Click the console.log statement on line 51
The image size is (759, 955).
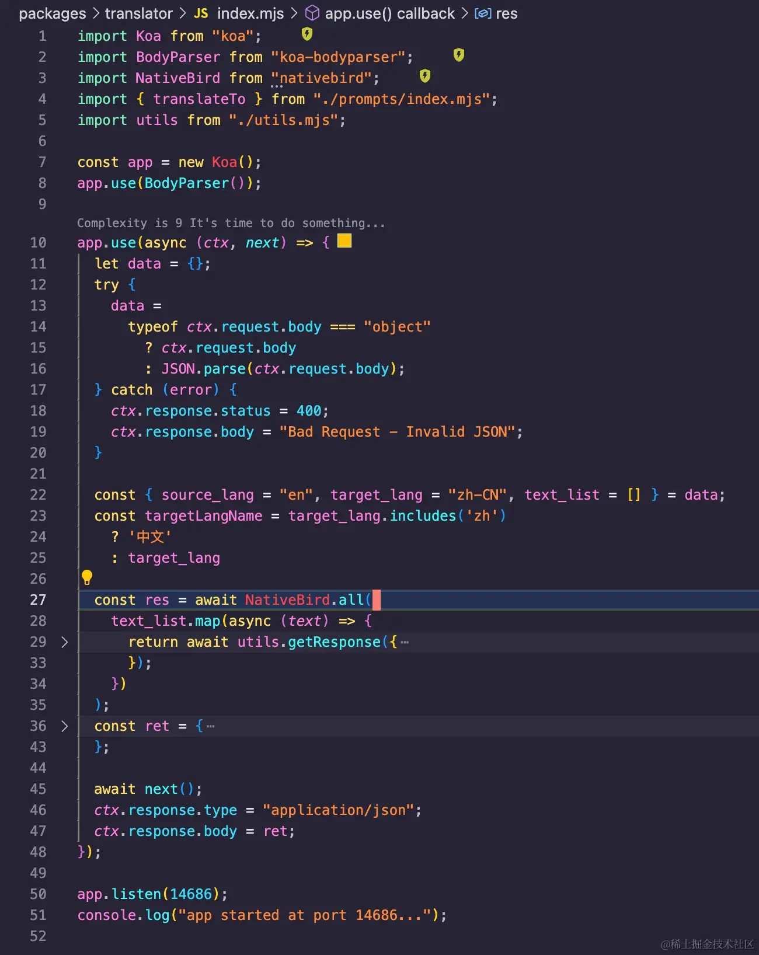tap(262, 915)
